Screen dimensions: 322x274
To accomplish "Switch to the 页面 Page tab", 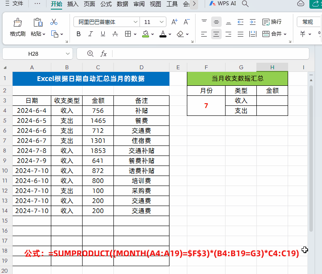I will click(x=90, y=4).
